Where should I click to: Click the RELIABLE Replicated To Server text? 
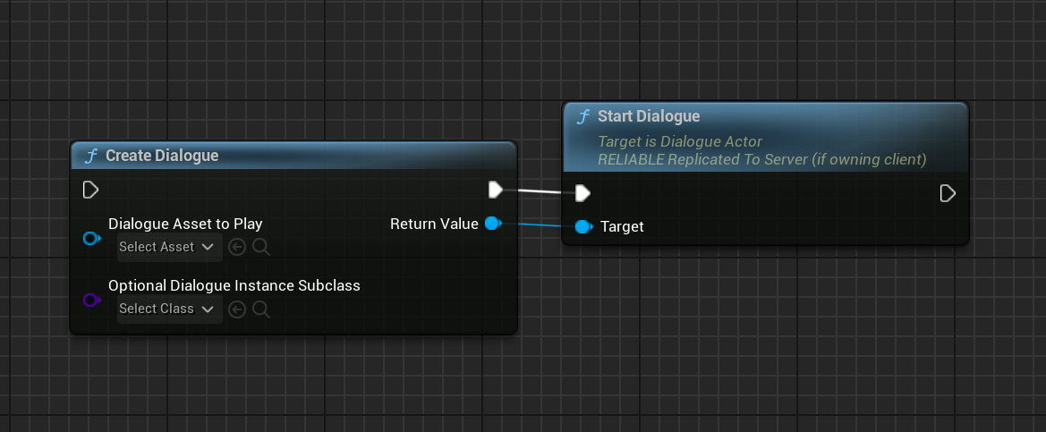761,159
